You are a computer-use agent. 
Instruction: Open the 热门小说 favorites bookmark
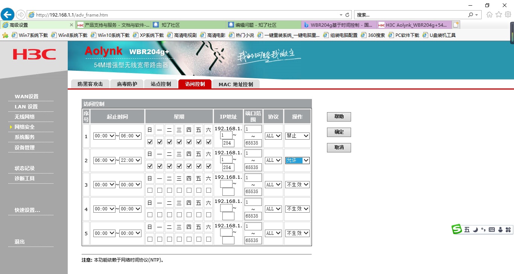(241, 35)
